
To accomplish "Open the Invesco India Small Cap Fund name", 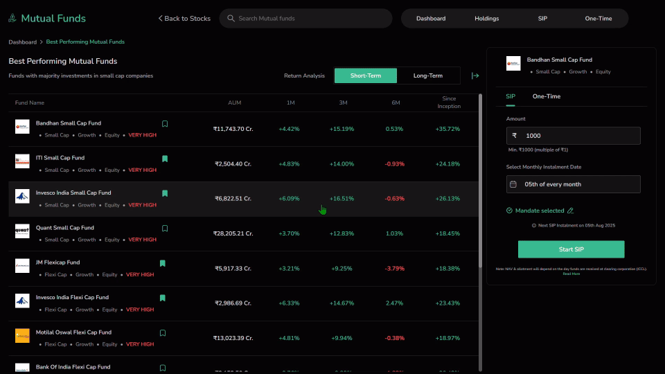I will pyautogui.click(x=73, y=193).
